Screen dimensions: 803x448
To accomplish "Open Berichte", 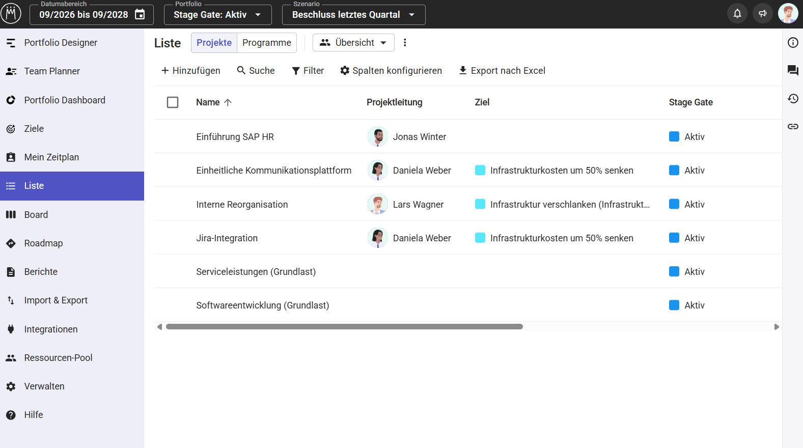I will [x=72, y=272].
